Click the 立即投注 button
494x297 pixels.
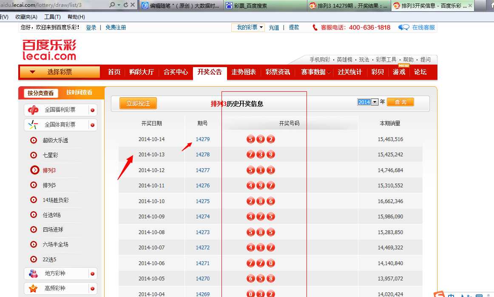coord(138,103)
